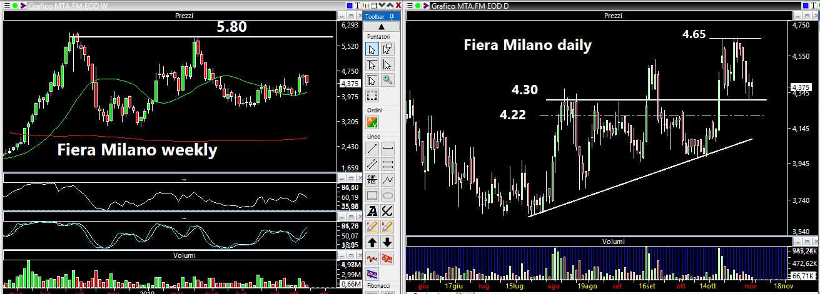Click the '4.30' level annotation
The image size is (820, 294).
point(524,90)
